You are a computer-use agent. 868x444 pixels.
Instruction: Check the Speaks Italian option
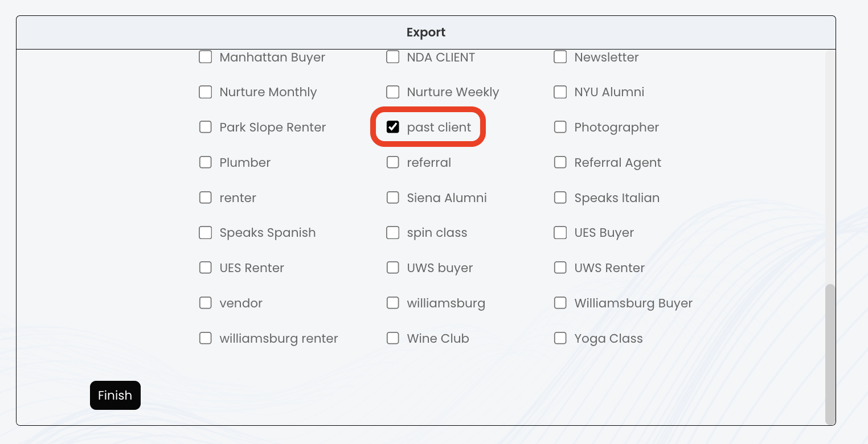560,198
